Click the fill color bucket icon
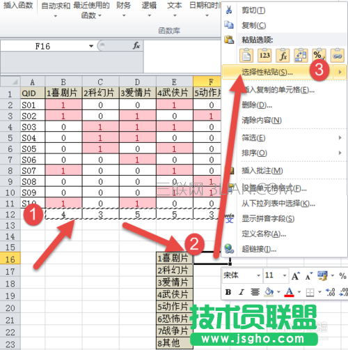 (x=269, y=292)
